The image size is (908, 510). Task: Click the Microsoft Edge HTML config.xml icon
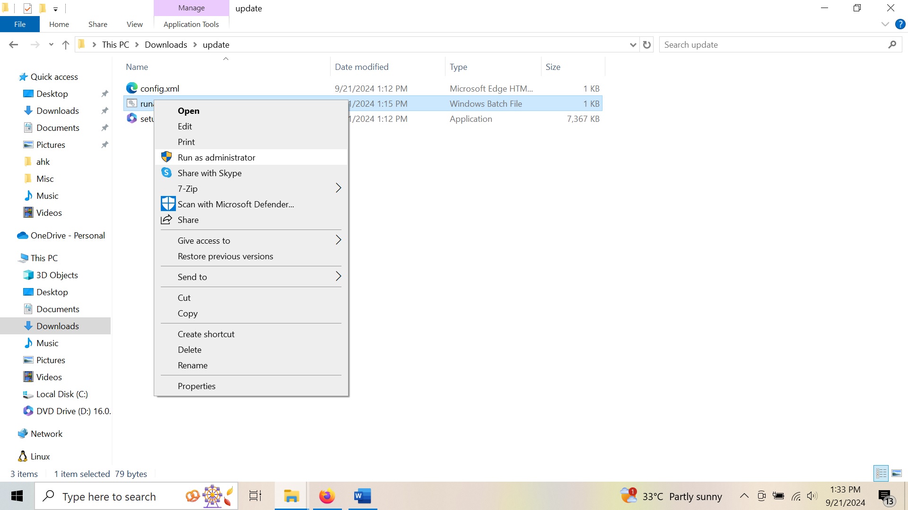pos(131,88)
